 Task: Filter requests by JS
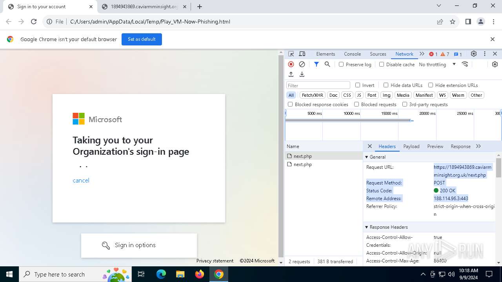359,95
